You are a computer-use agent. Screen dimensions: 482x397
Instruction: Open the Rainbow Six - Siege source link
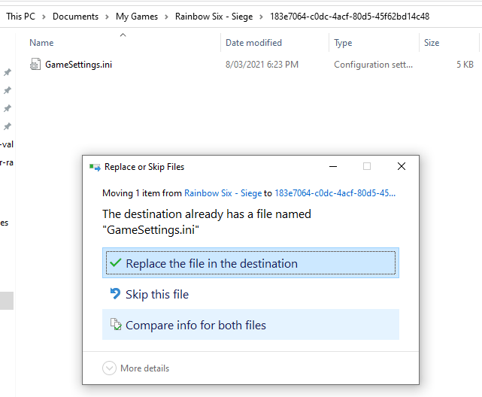click(x=223, y=193)
